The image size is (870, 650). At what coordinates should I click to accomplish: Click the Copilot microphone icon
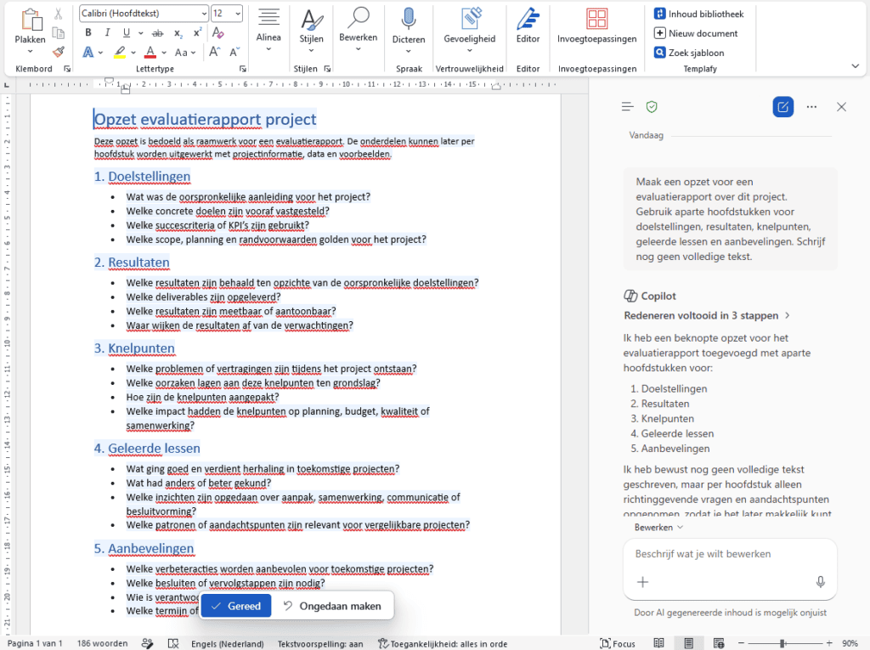821,582
